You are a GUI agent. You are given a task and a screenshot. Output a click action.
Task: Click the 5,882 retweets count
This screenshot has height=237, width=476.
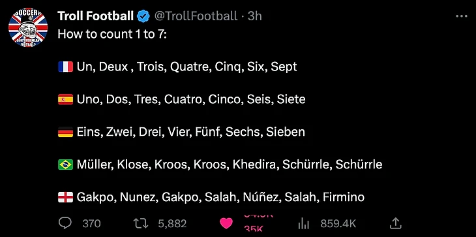pos(172,224)
